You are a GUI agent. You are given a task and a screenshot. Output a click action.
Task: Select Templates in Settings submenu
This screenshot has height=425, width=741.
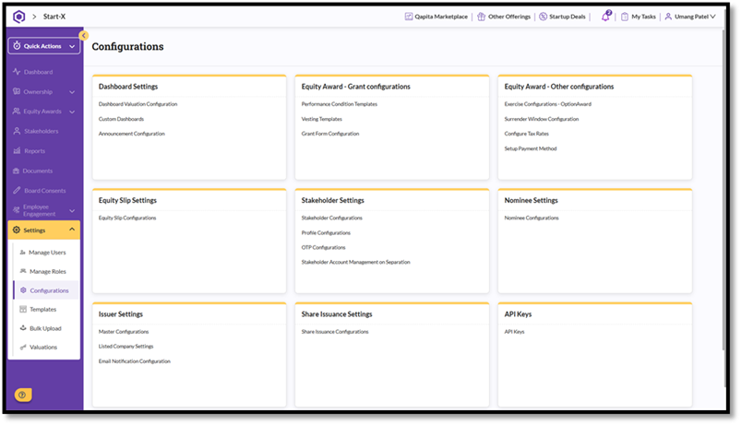point(43,310)
